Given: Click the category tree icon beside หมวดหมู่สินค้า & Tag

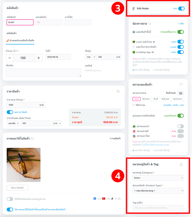Looking at the screenshot, I should click(181, 164).
